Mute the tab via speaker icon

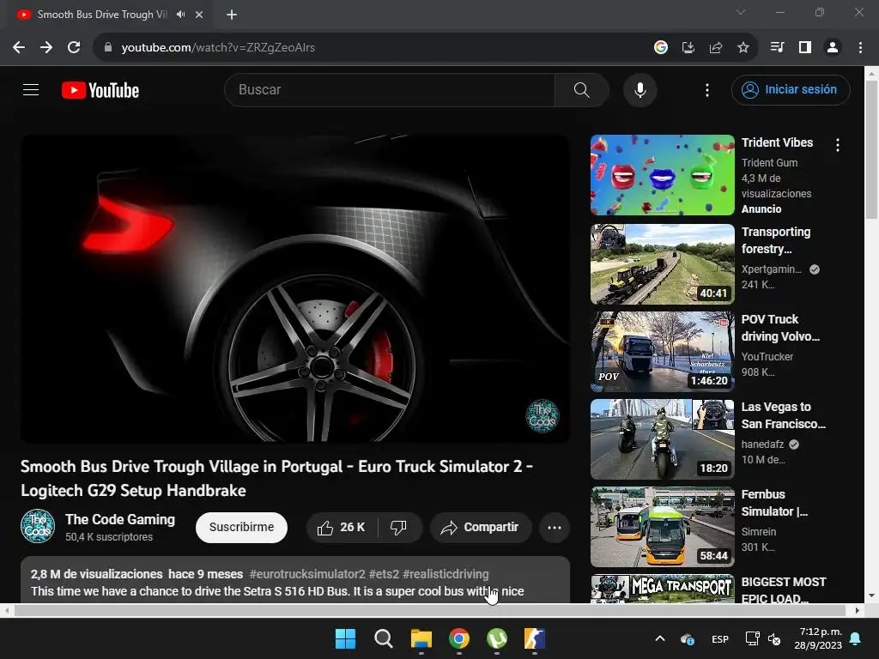pyautogui.click(x=180, y=15)
